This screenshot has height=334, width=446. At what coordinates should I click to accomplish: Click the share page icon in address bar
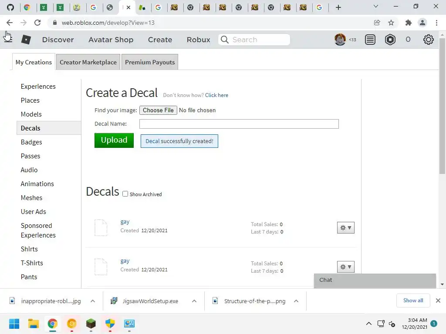tap(377, 23)
